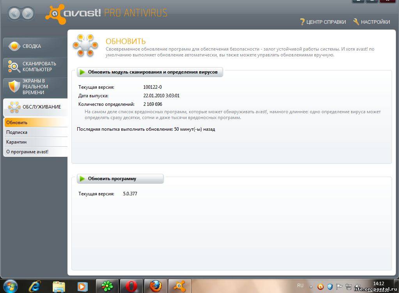The height and width of the screenshot is (293, 399).
Task: Show hidden tray icons arrow
Action: tap(311, 287)
